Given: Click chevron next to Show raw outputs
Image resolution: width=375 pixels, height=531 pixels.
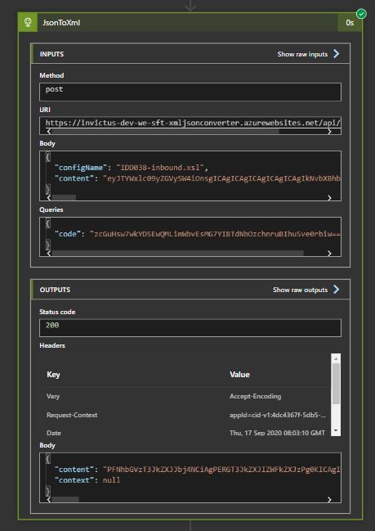Looking at the screenshot, I should (336, 289).
